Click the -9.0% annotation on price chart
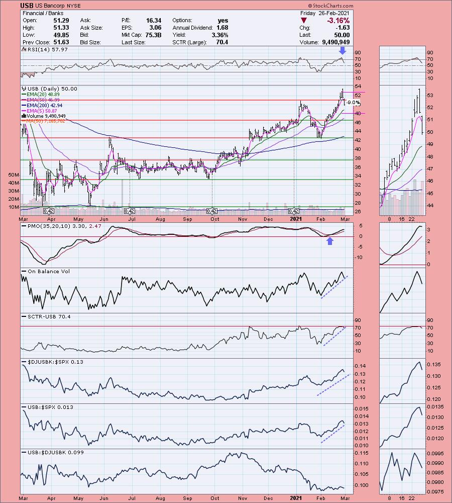Image resolution: width=452 pixels, height=503 pixels. pyautogui.click(x=353, y=103)
